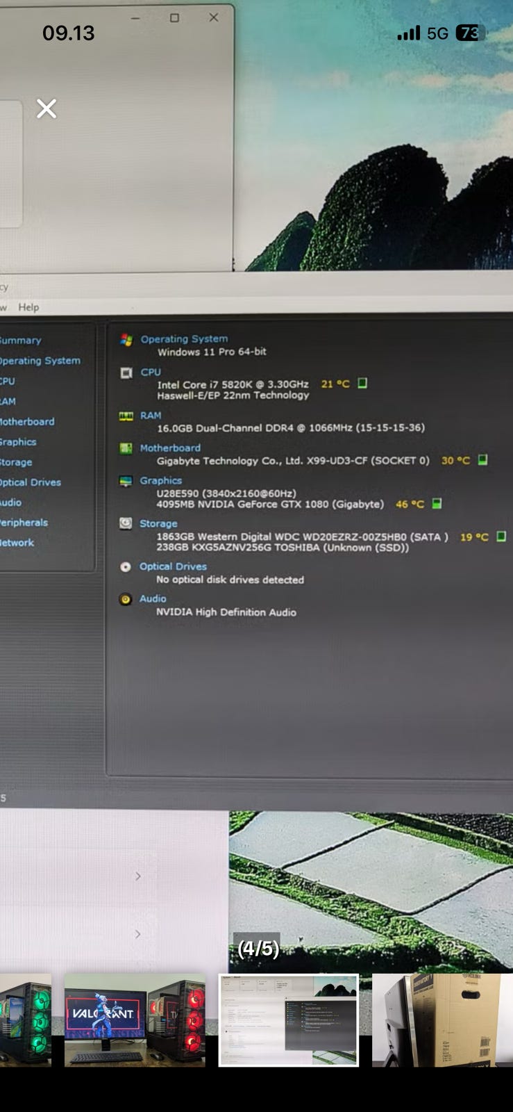The image size is (513, 1112).
Task: Click the 'Gigabyte Technology Co., Ltd. X99-UD3-CF' line
Action: 293,460
